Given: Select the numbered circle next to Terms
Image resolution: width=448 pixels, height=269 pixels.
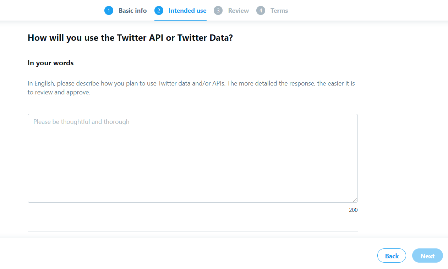Looking at the screenshot, I should 261,10.
